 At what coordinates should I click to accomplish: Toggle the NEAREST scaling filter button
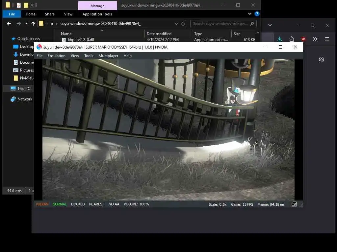96,204
